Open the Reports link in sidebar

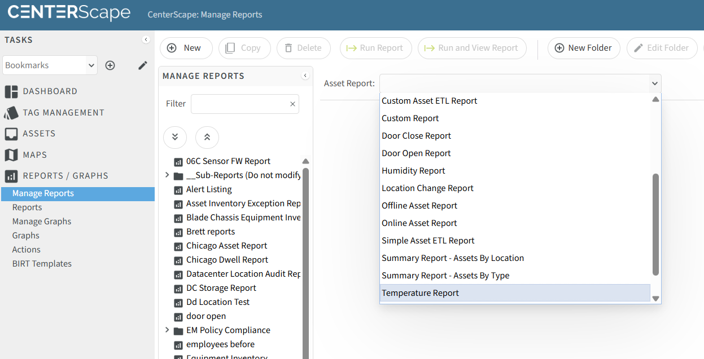[x=27, y=207]
